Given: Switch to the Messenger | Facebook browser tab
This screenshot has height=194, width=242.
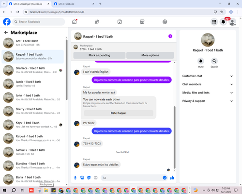Looking at the screenshot, I should pyautogui.click(x=29, y=4).
